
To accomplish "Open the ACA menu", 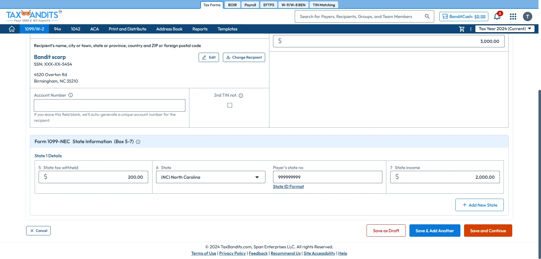I will point(94,29).
